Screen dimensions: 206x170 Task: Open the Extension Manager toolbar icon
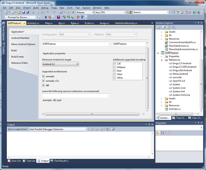click(199, 12)
